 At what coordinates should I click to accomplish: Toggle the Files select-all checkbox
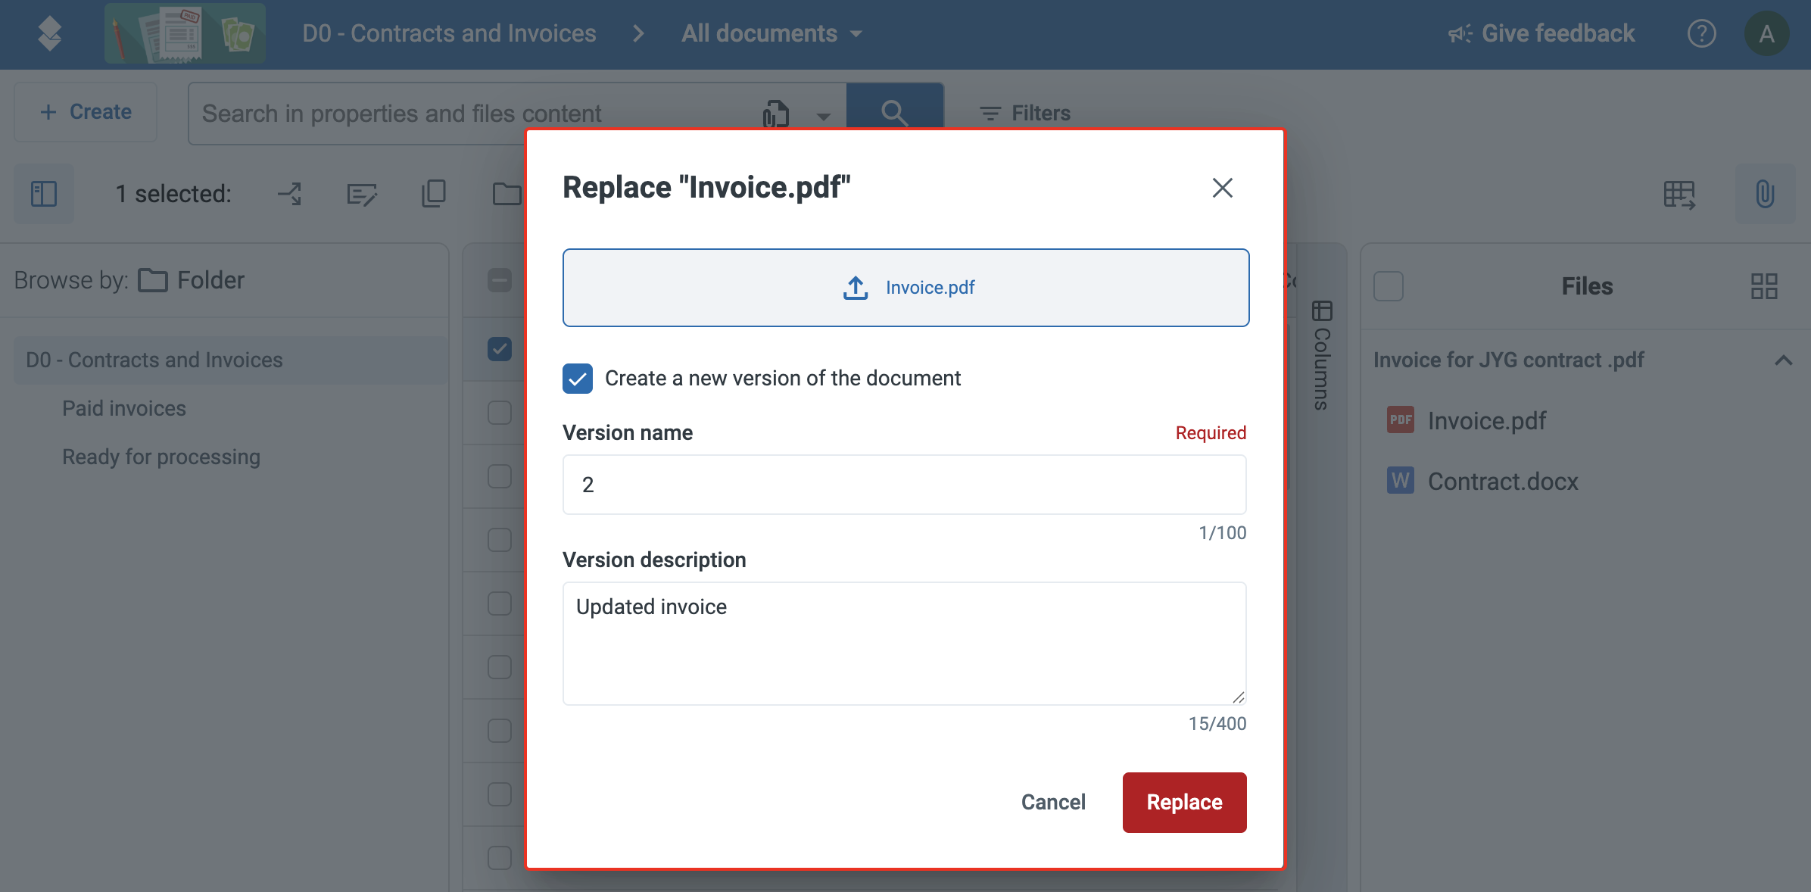(x=1389, y=286)
